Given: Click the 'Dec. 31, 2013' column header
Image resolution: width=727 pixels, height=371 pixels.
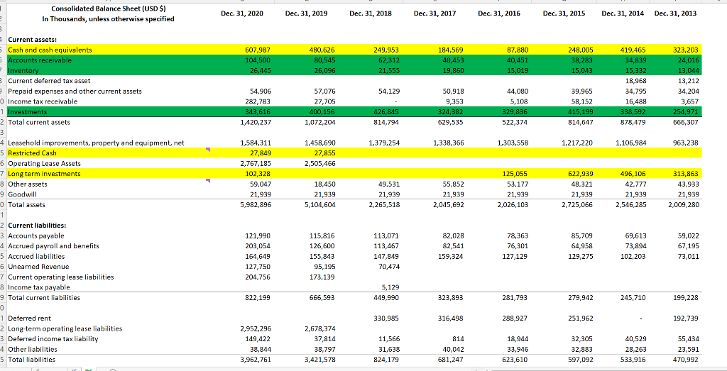Looking at the screenshot, I should click(x=675, y=14).
